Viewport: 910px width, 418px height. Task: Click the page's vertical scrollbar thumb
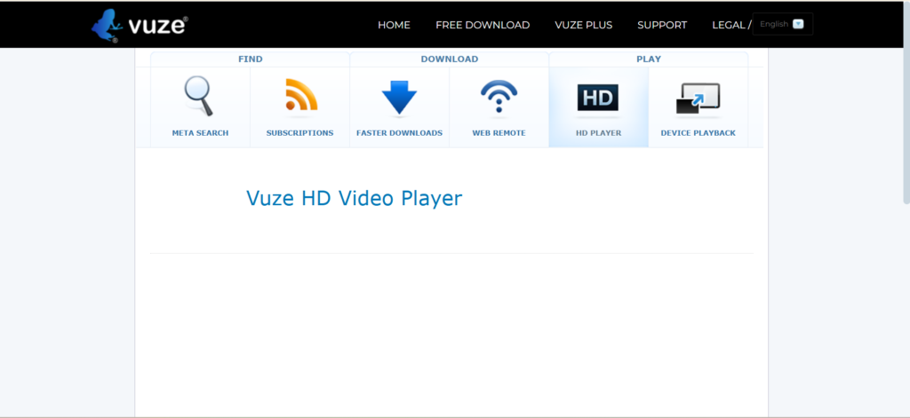coord(906,102)
